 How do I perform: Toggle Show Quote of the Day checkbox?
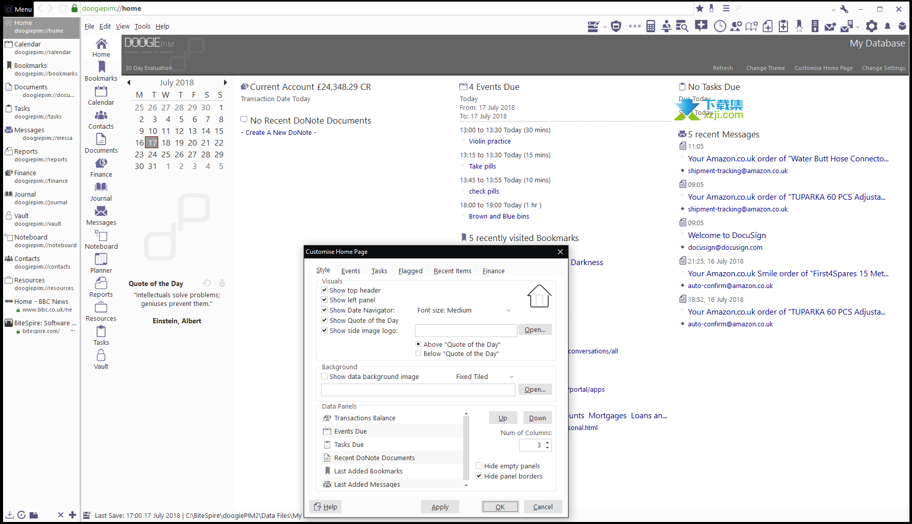(x=324, y=320)
